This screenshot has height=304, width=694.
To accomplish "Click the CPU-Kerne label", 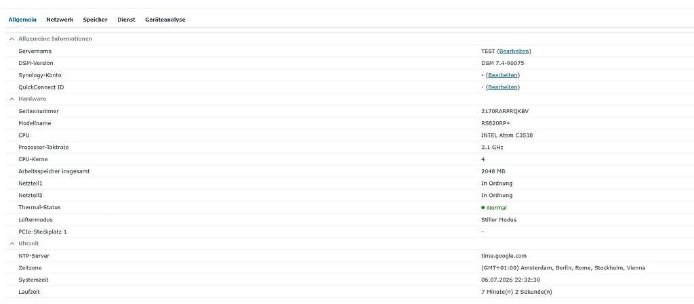I will coord(33,159).
